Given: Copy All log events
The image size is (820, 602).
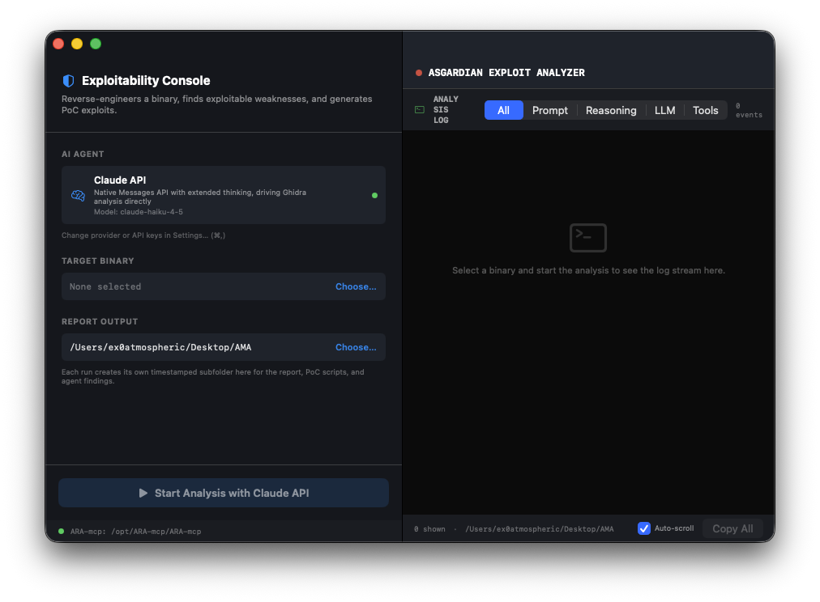Looking at the screenshot, I should tap(732, 529).
